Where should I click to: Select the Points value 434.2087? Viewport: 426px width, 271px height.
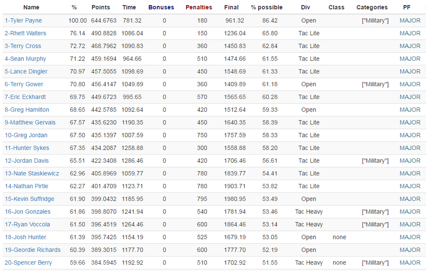click(104, 148)
